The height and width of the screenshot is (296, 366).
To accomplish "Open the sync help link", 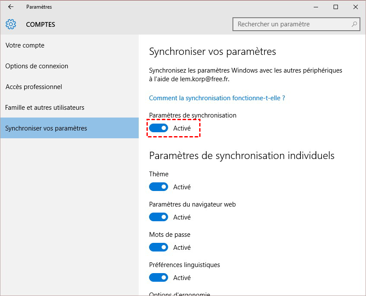I will pyautogui.click(x=217, y=98).
